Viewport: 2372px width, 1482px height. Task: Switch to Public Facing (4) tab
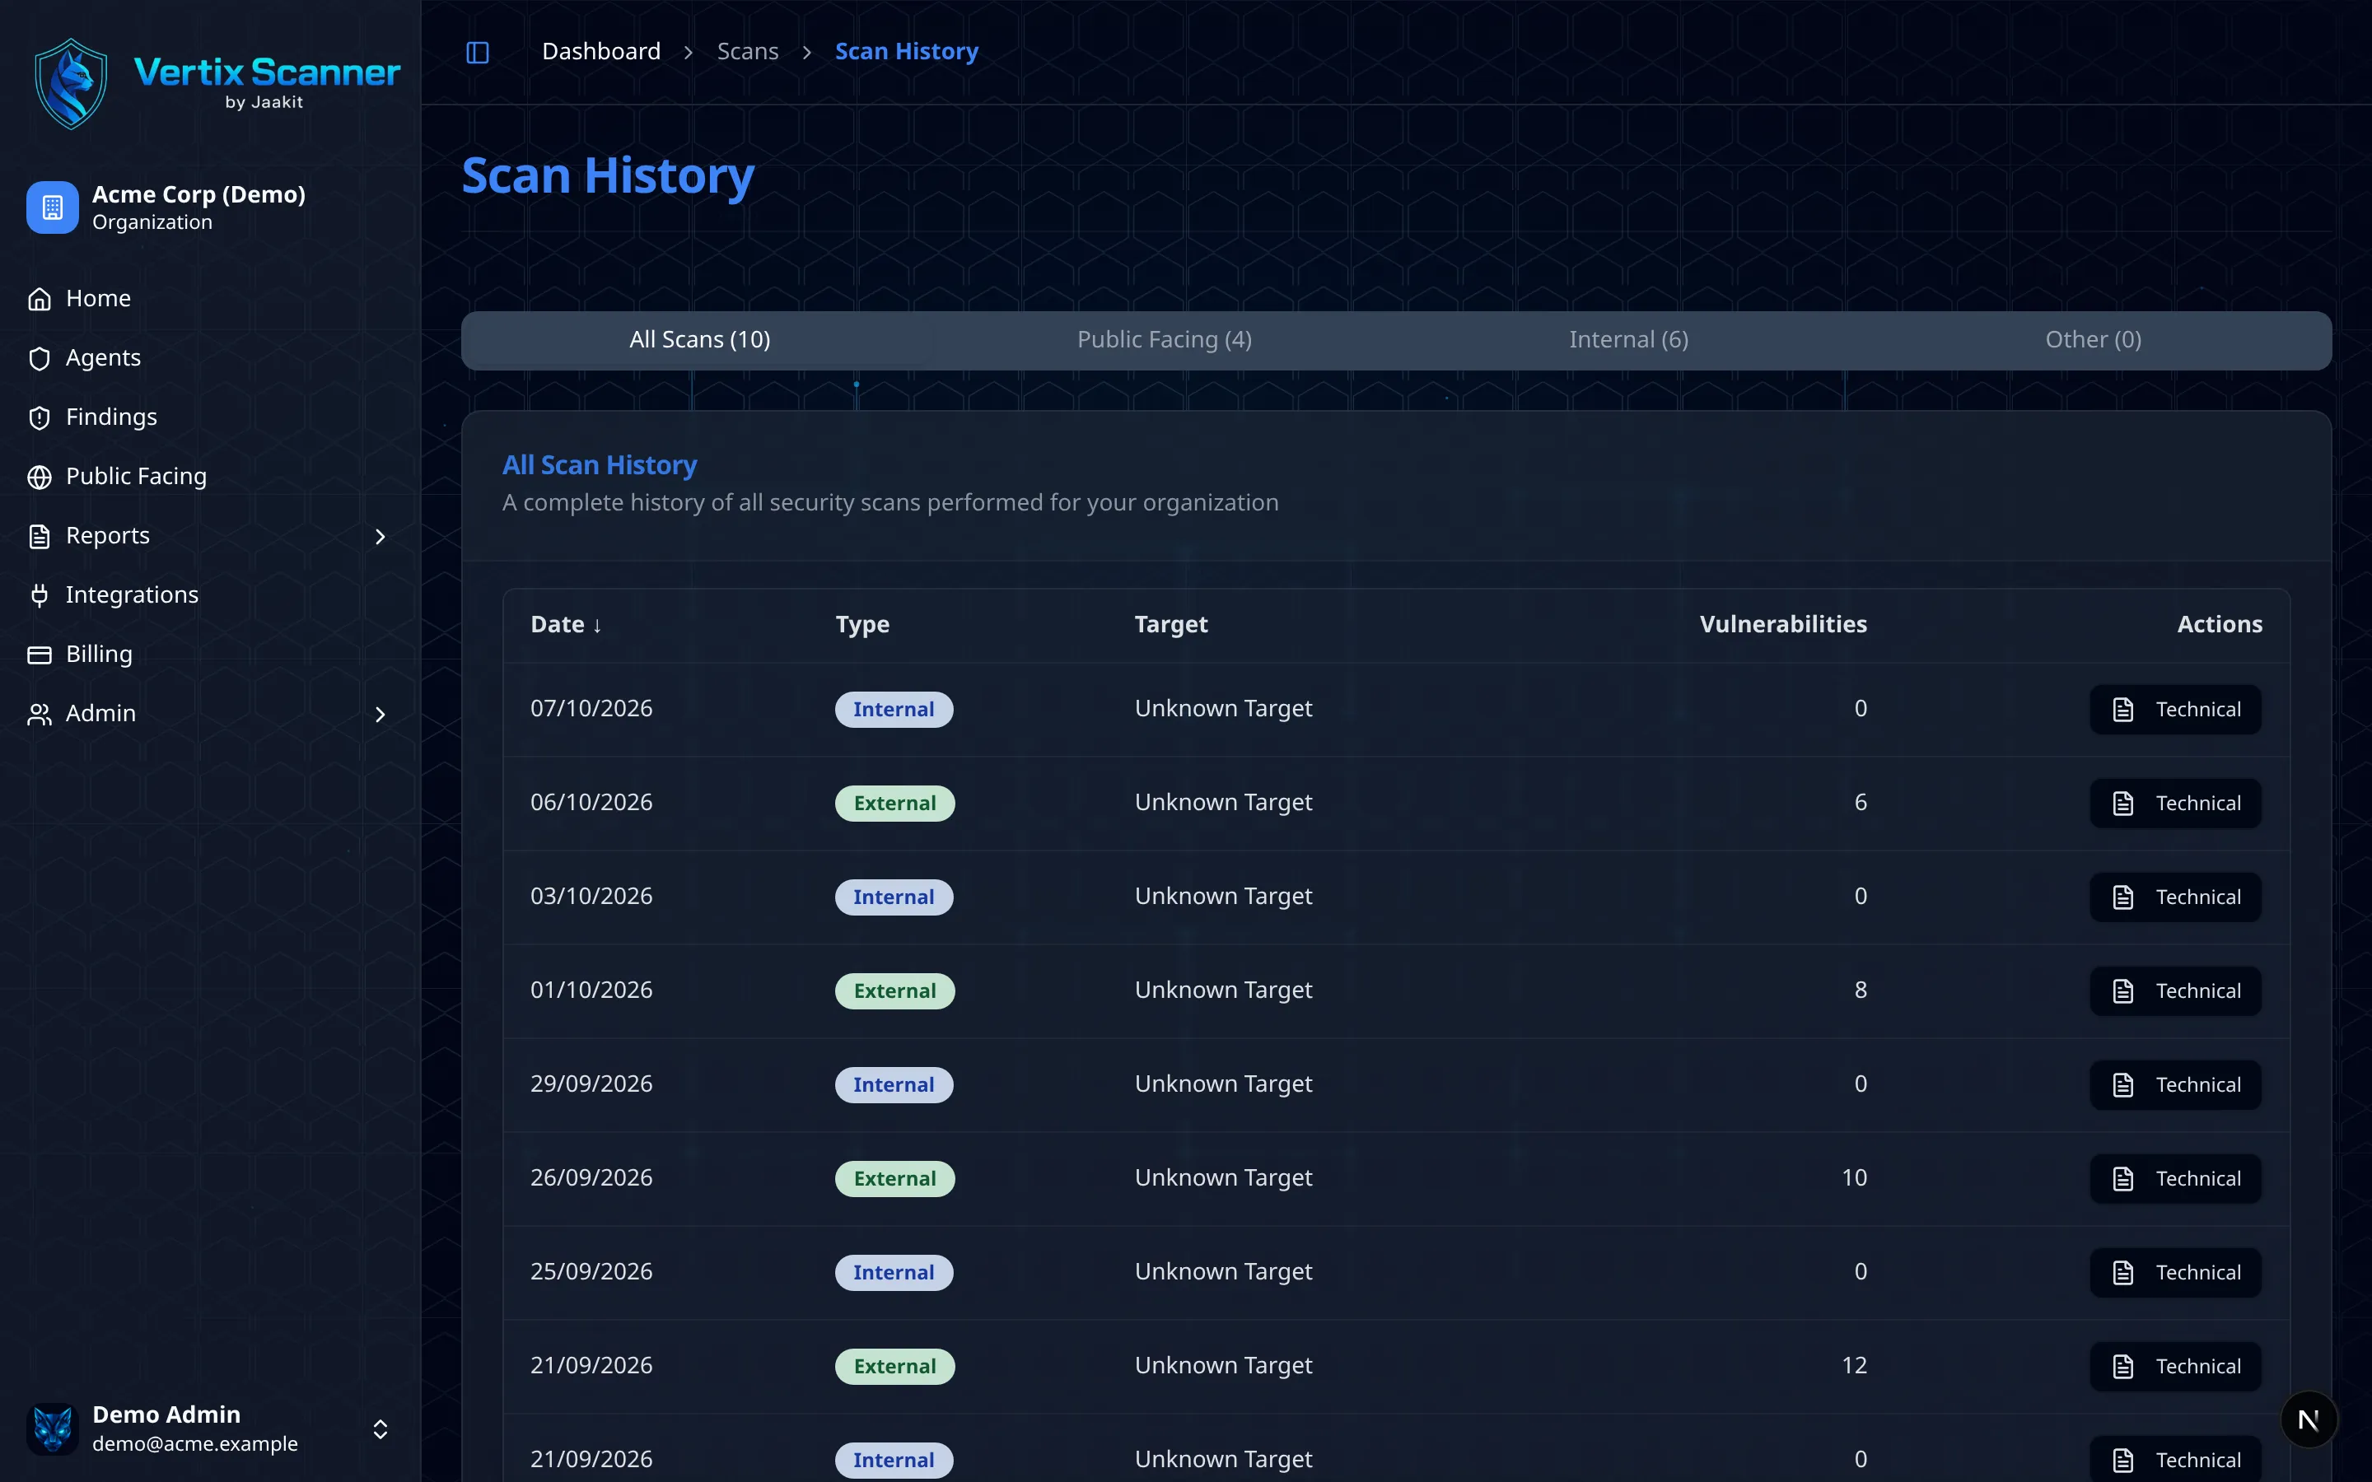pyautogui.click(x=1165, y=340)
